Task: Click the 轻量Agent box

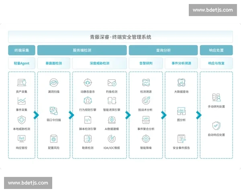Action: coord(22,63)
